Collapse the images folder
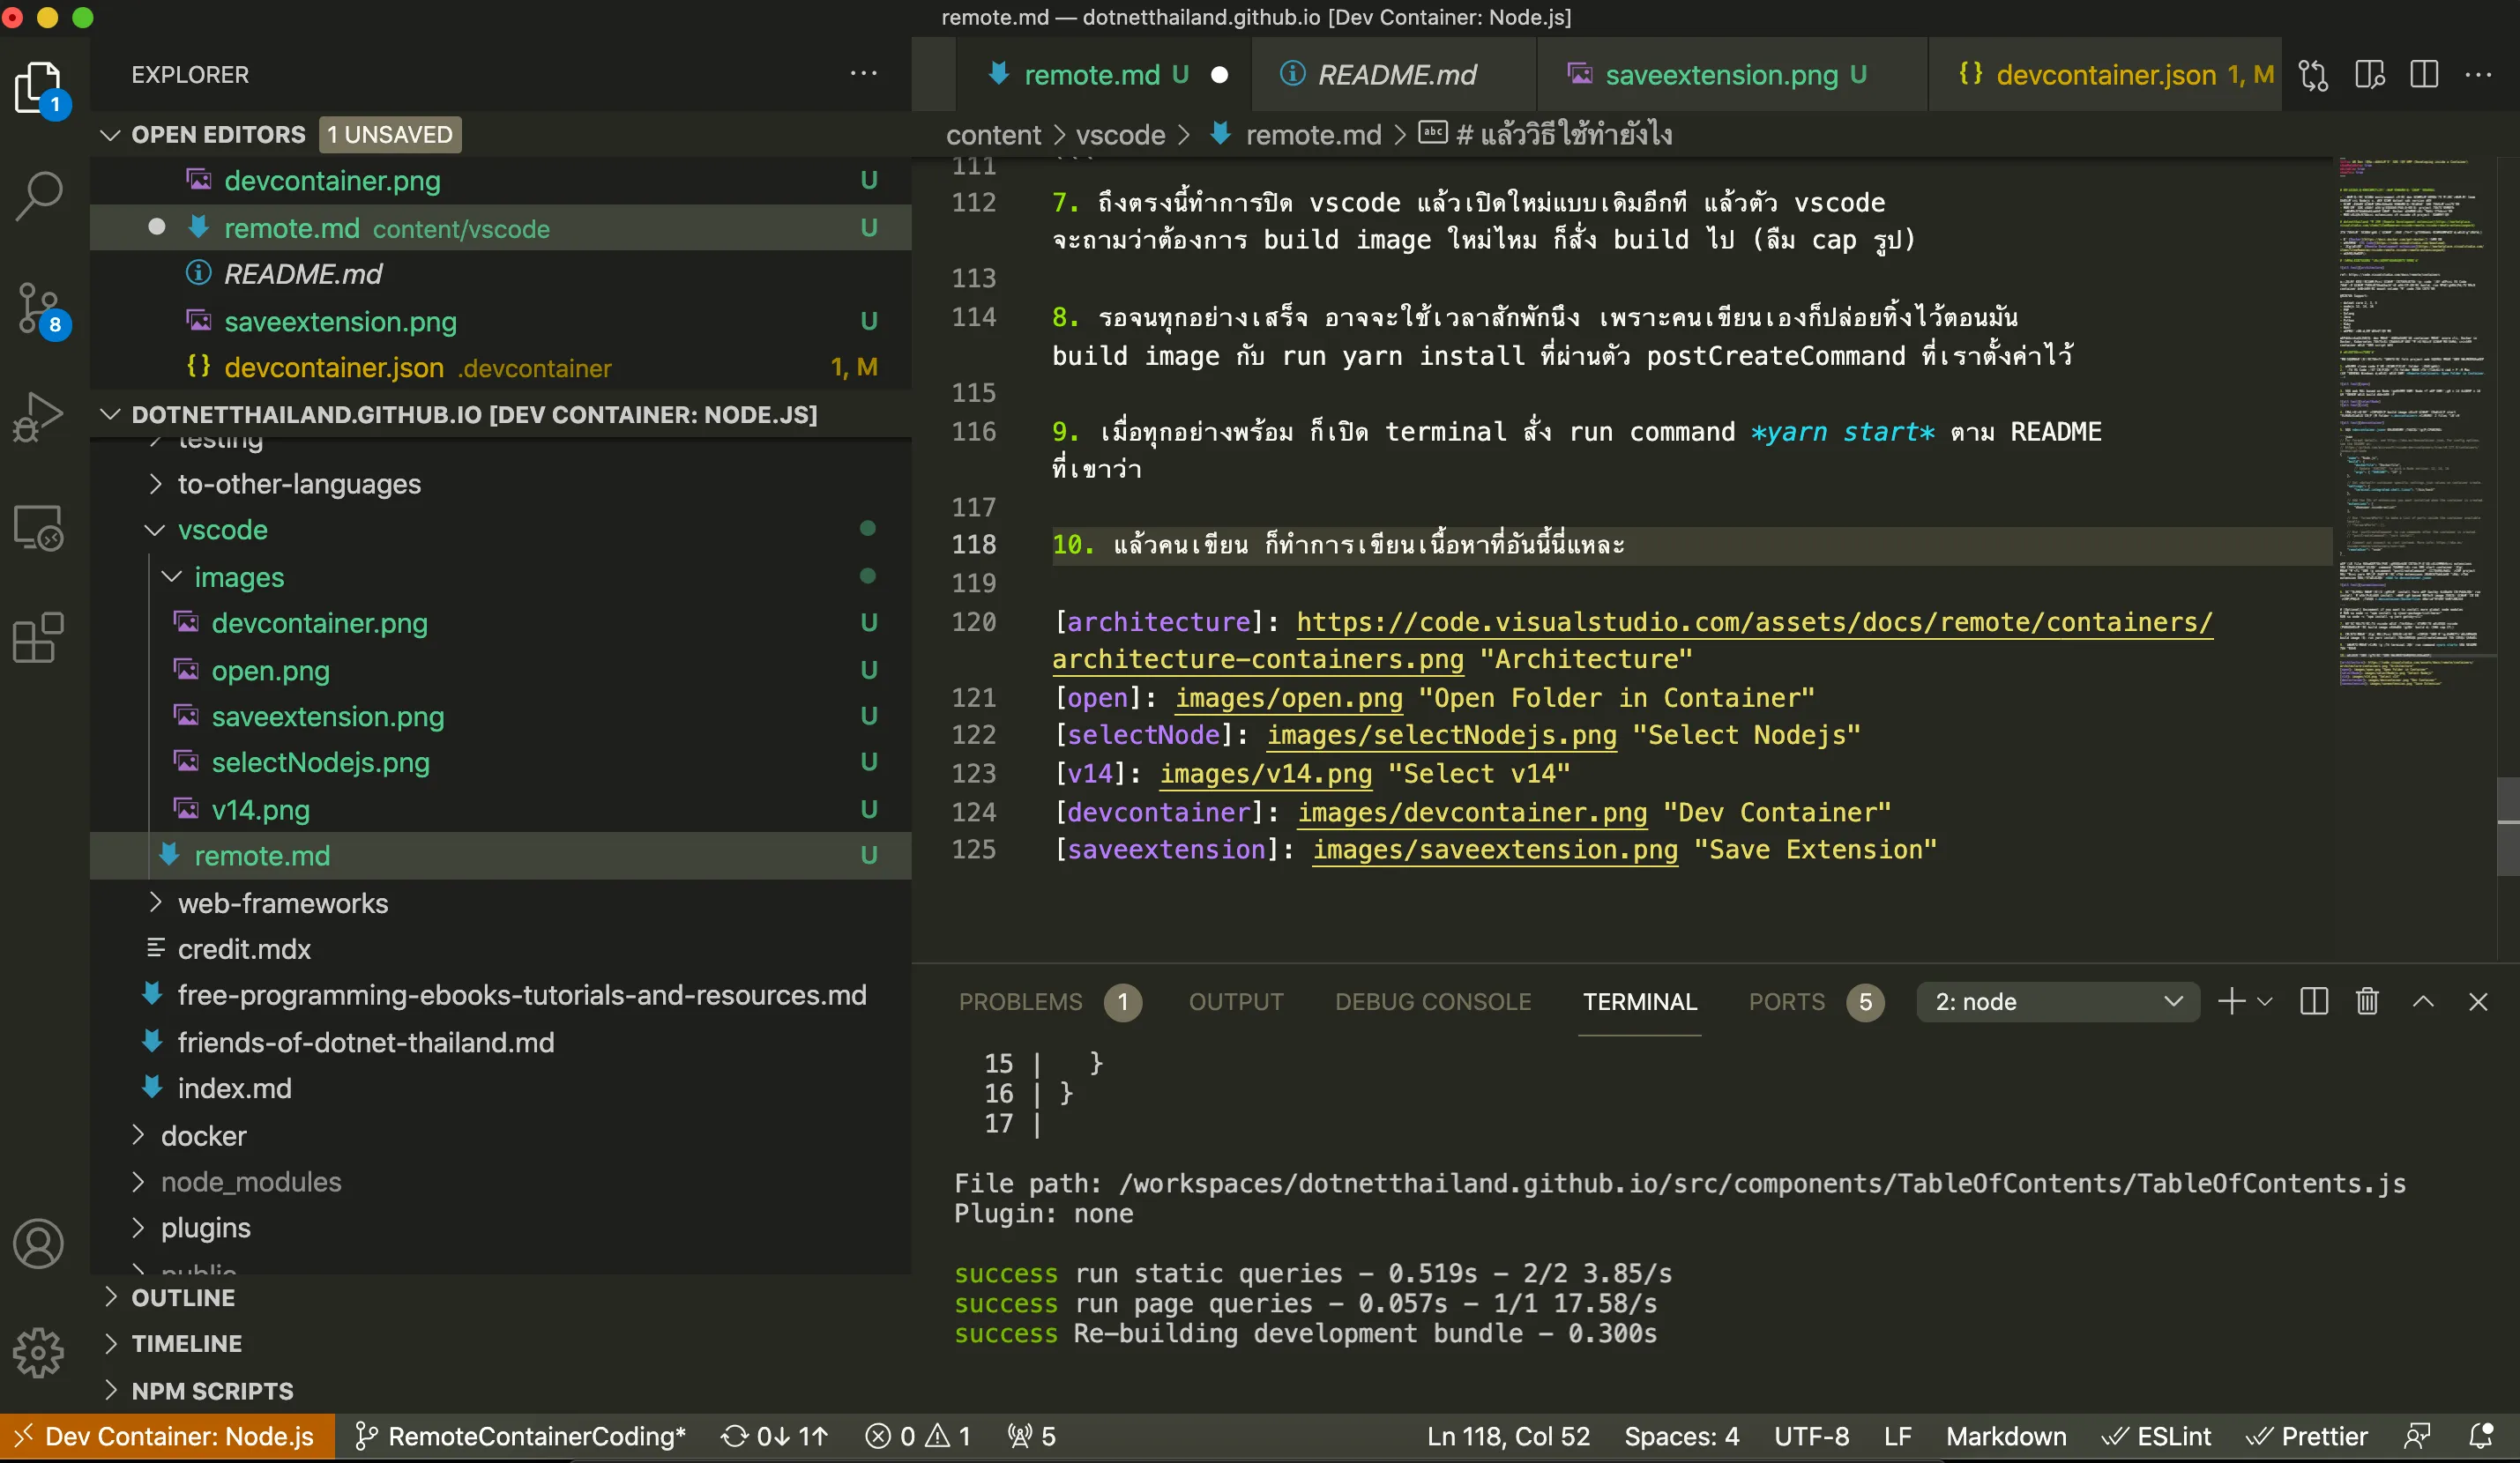Viewport: 2520px width, 1463px height. (172, 576)
